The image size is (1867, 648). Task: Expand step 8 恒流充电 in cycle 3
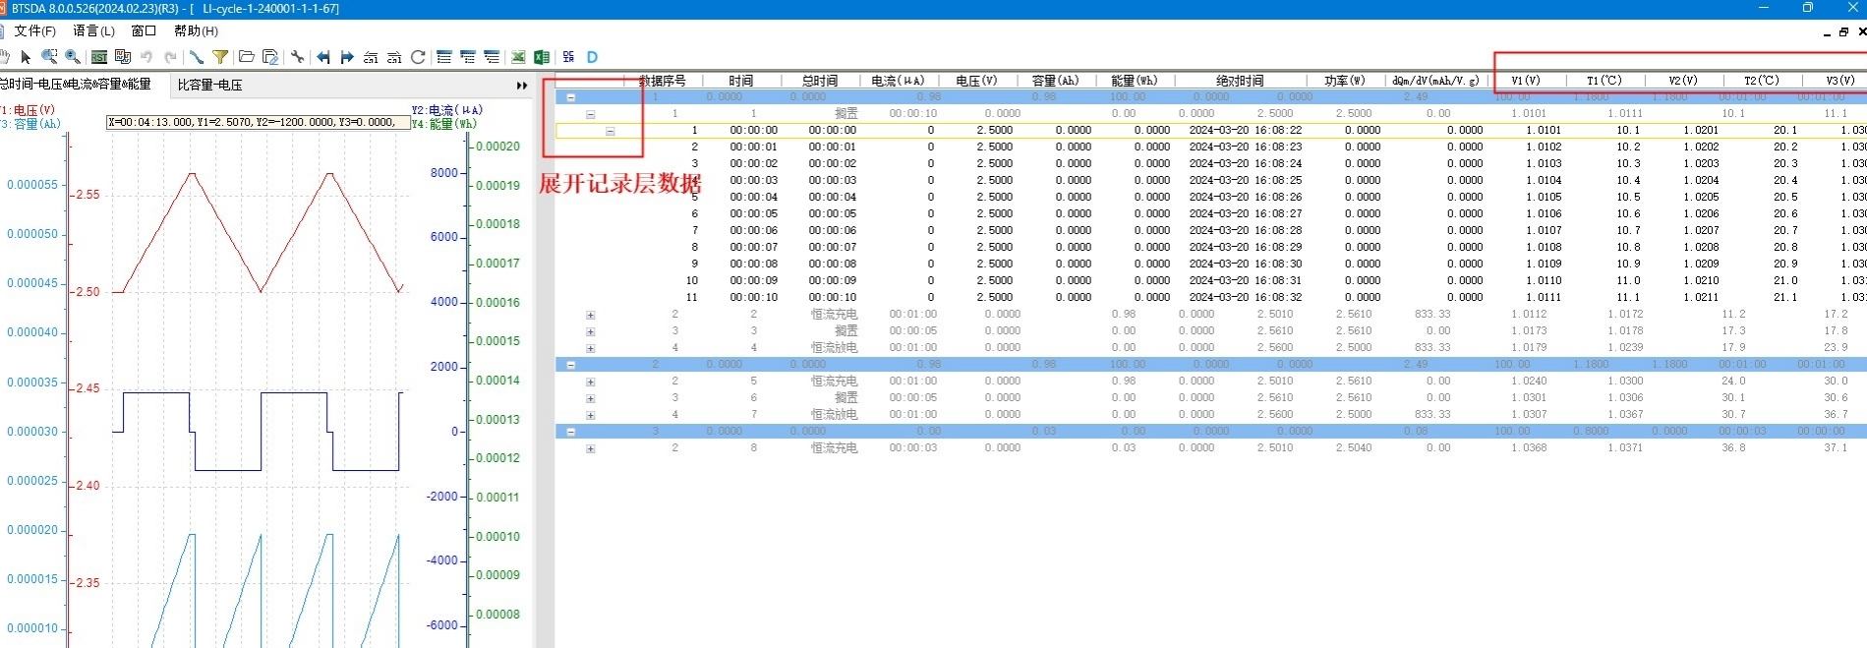[x=591, y=449]
